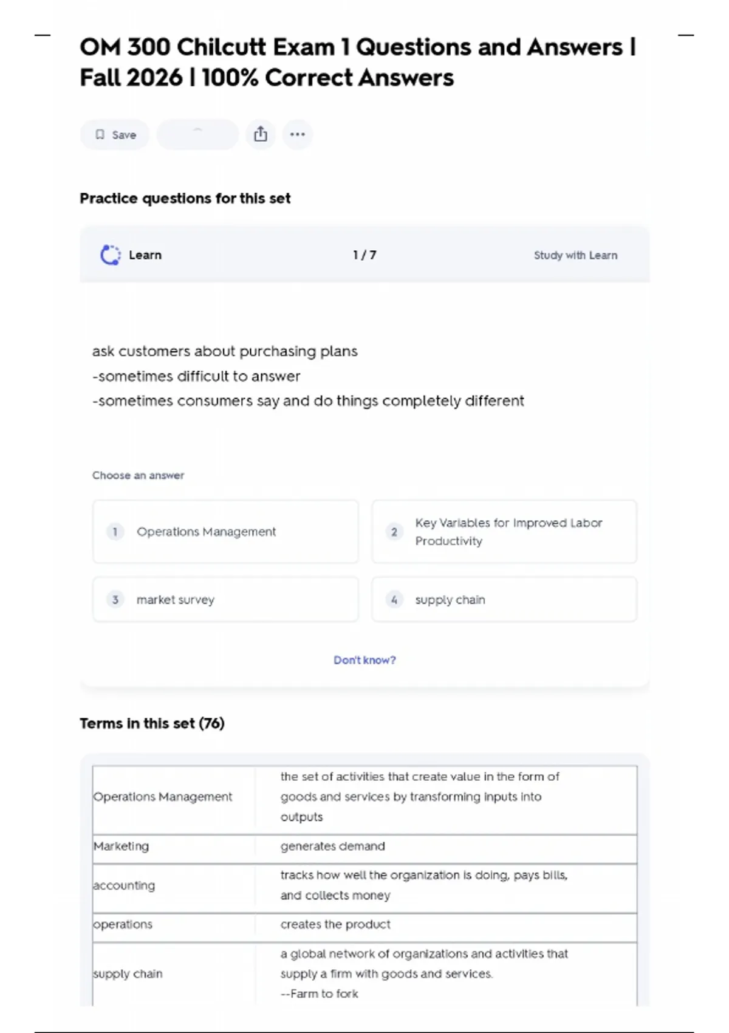Click the number 2 answer badge
Screen dimensions: 729x1033
tap(394, 532)
